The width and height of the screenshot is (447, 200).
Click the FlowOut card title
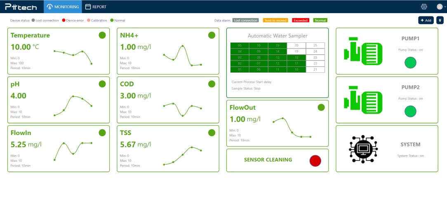point(242,107)
